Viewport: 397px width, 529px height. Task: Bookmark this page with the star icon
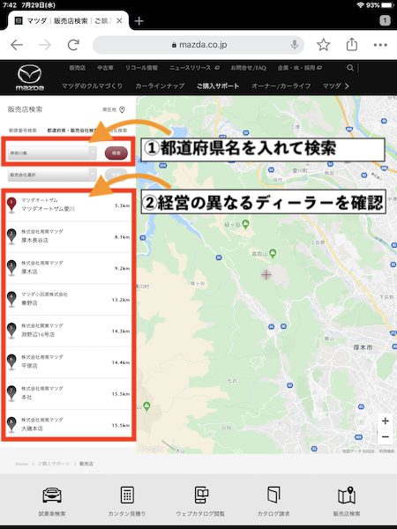[x=324, y=45]
